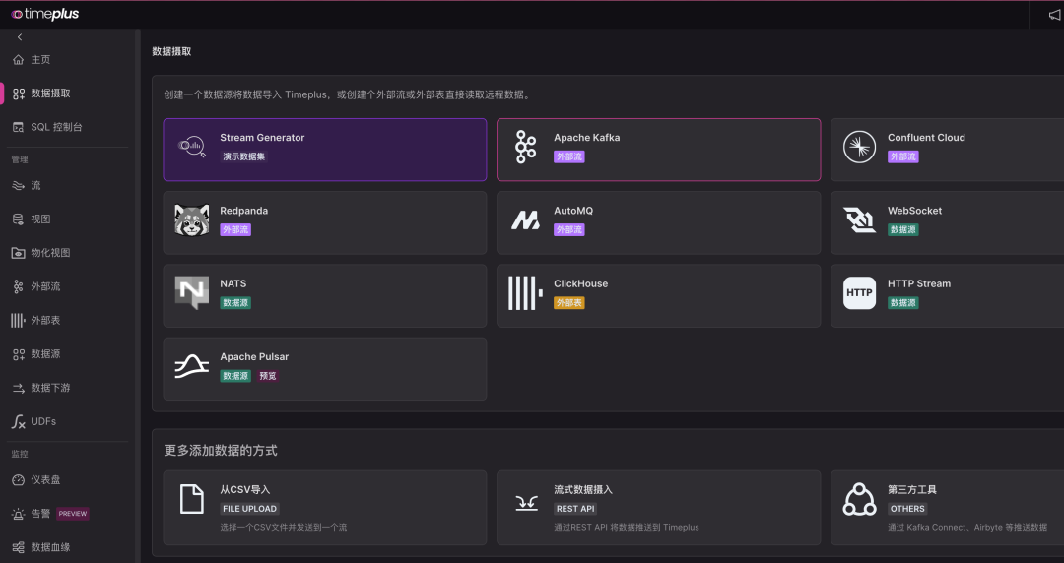Click the Redpanda panda logo
Image resolution: width=1064 pixels, height=563 pixels.
coord(192,220)
